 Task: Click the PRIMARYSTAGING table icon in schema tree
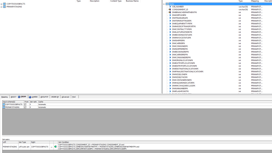point(4,6)
